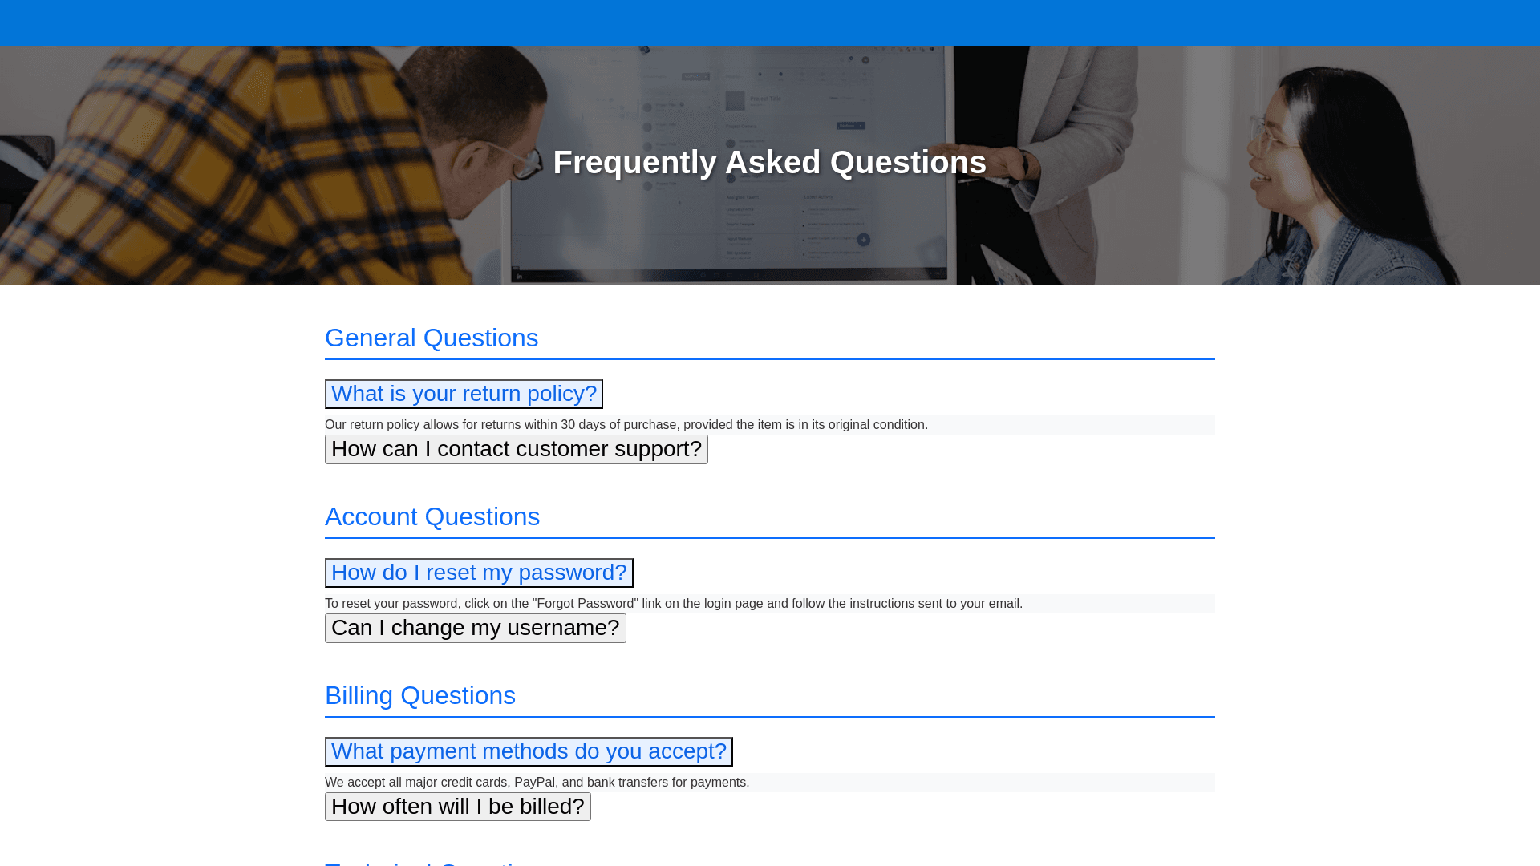The width and height of the screenshot is (1540, 866).
Task: Click the blue plus icon on the monitor
Action: pyautogui.click(x=863, y=240)
